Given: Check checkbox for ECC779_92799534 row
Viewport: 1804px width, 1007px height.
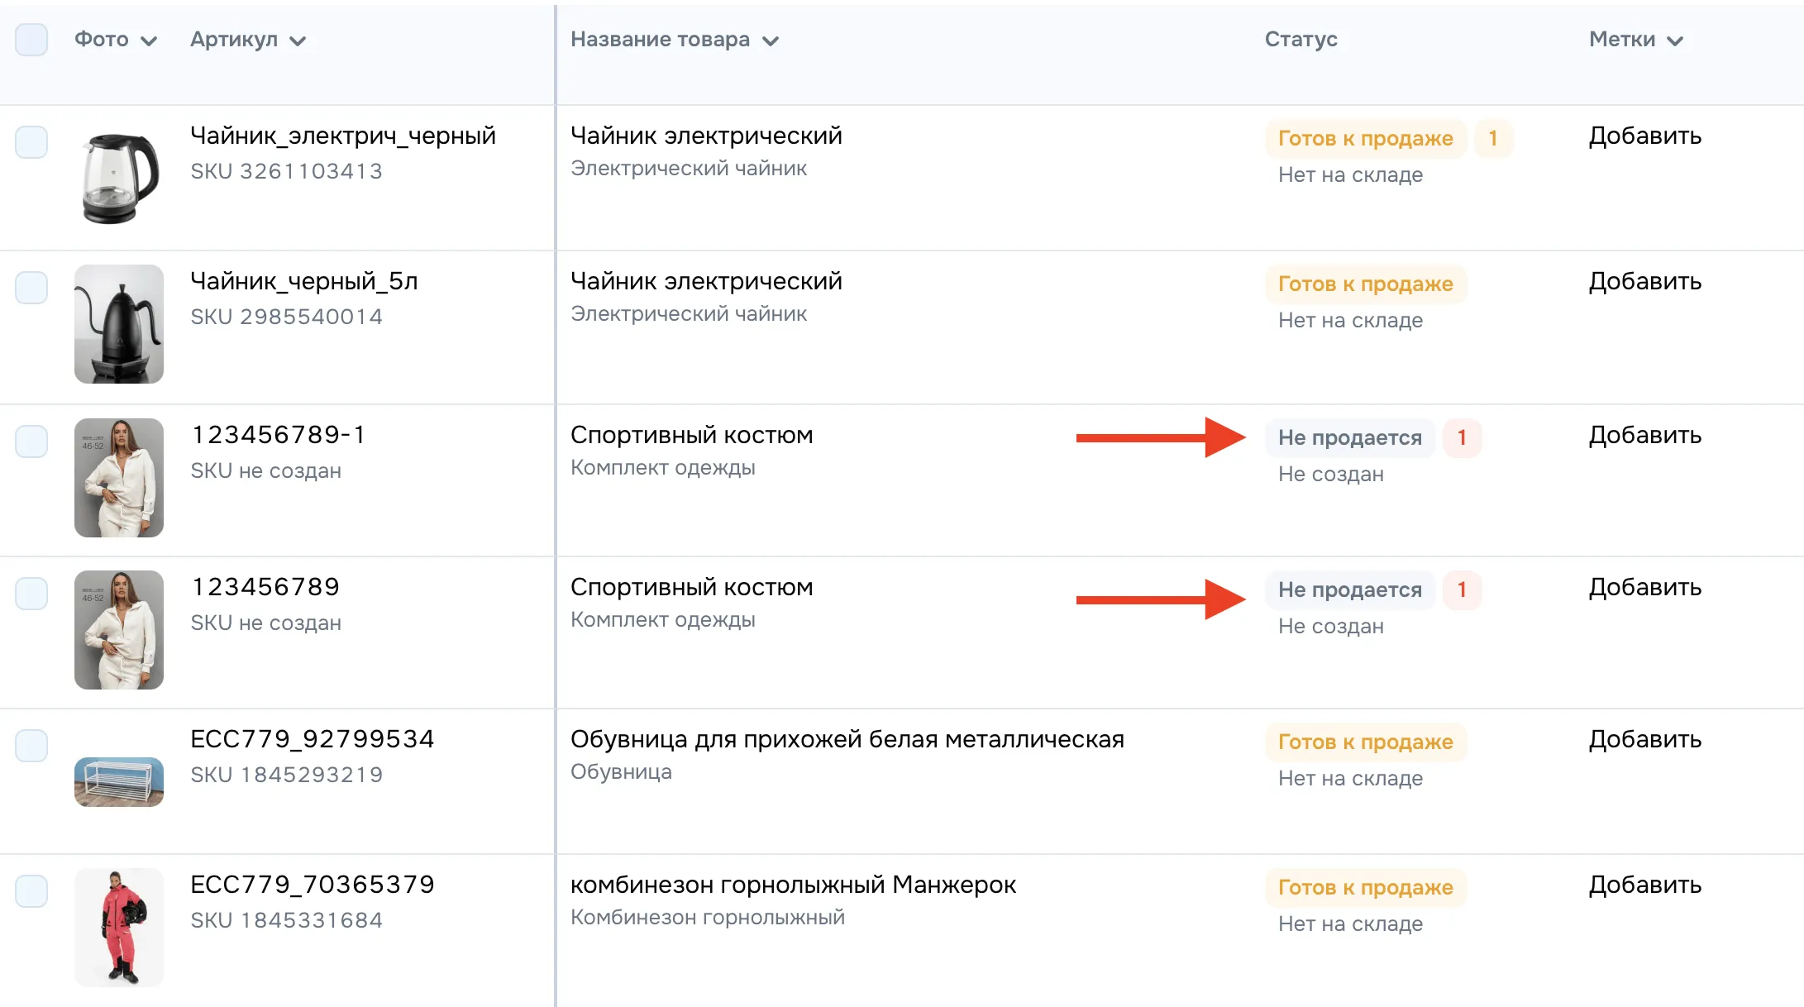Looking at the screenshot, I should [31, 745].
